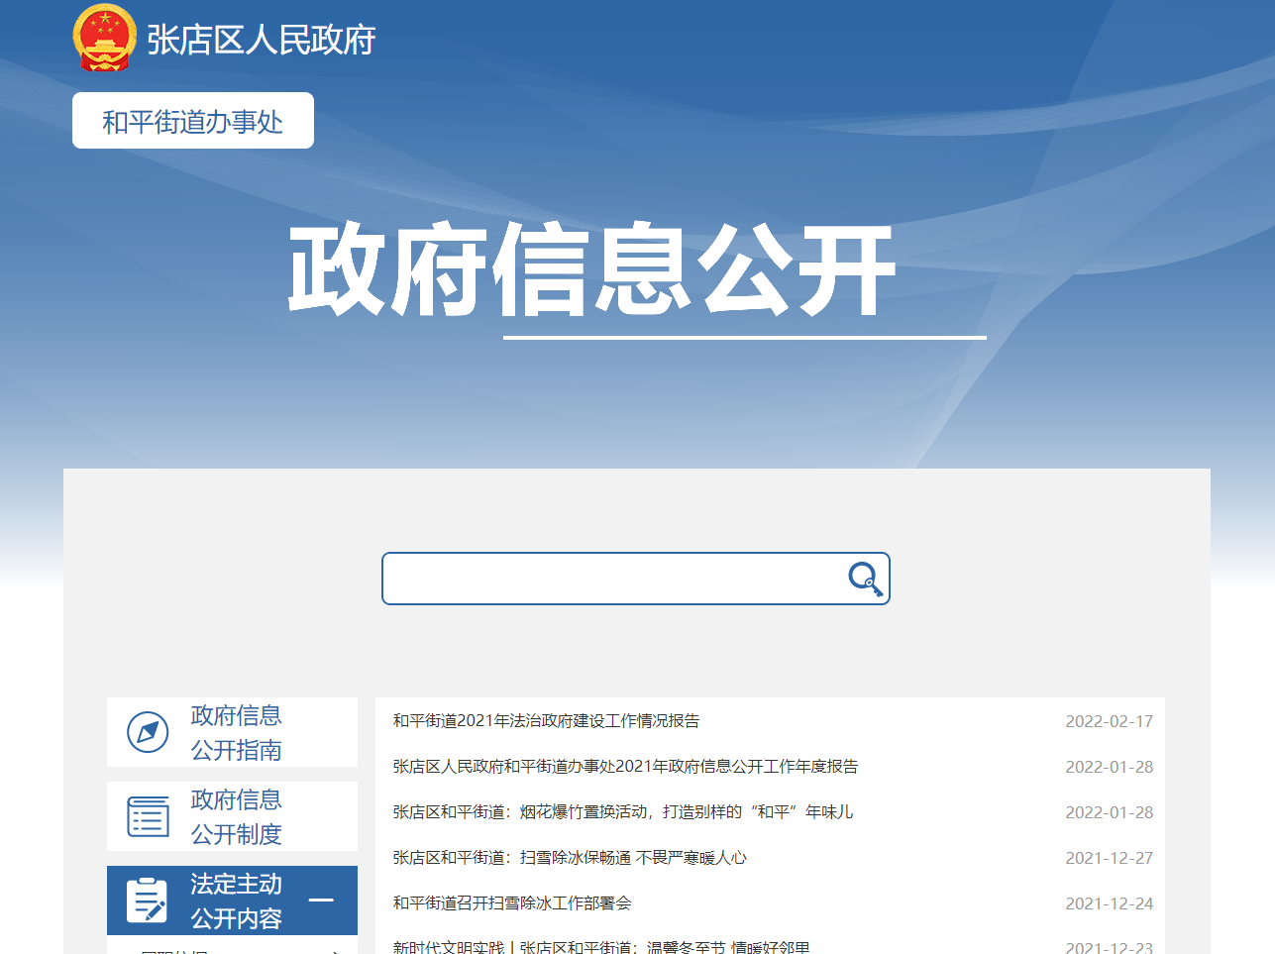Open the 温馨冬至节 情暖好邻里 article
The image size is (1275, 954).
tap(600, 947)
